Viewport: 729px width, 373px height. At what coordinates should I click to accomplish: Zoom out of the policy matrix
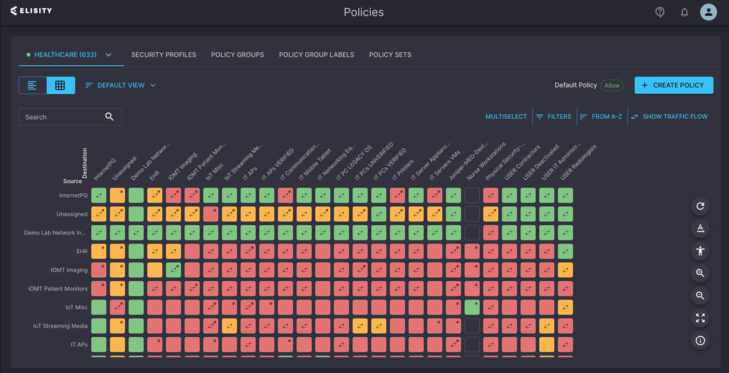click(700, 295)
